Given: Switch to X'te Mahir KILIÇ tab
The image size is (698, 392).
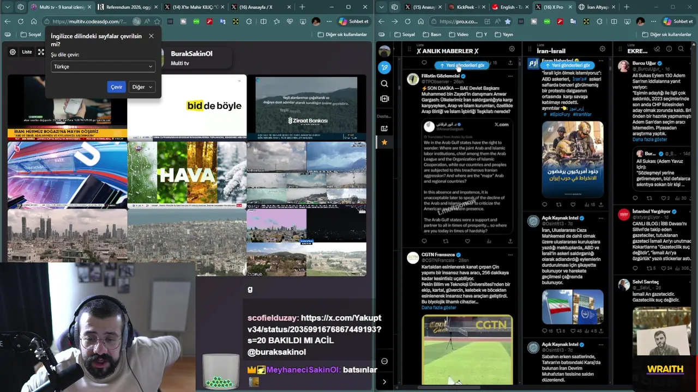Looking at the screenshot, I should (x=195, y=7).
